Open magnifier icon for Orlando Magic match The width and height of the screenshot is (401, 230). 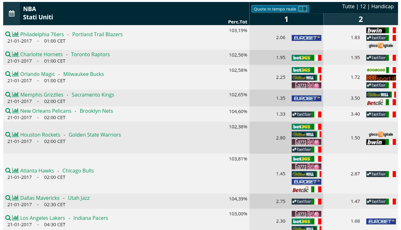tap(8, 74)
